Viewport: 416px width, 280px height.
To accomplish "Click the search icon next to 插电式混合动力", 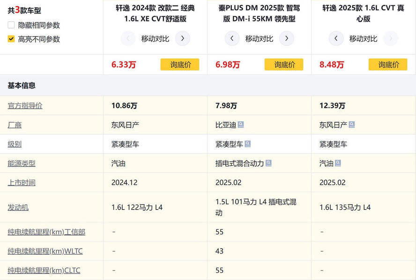I will coord(268,163).
